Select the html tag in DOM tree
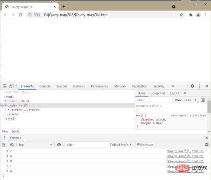Screen dimensions: 211x180 (9, 97)
